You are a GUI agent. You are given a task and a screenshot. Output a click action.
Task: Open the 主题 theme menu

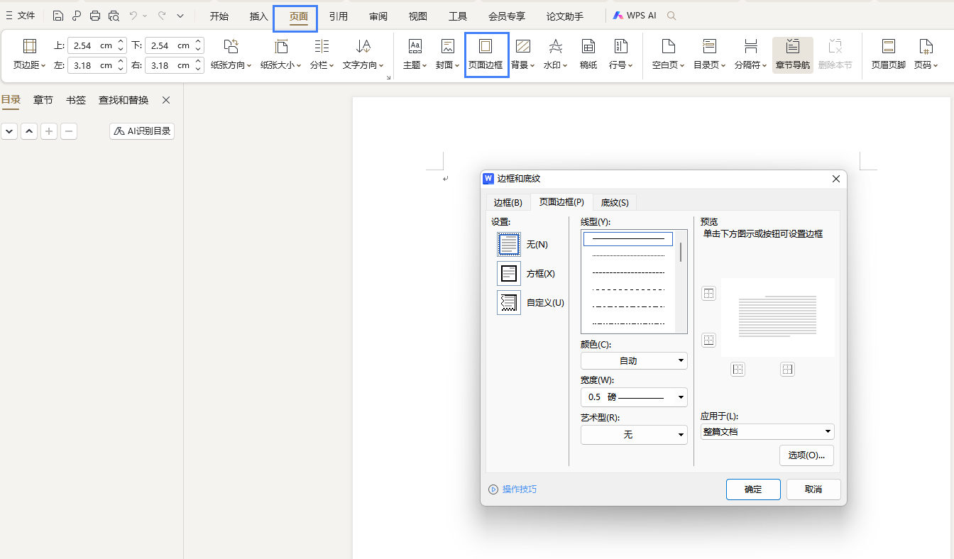click(415, 55)
